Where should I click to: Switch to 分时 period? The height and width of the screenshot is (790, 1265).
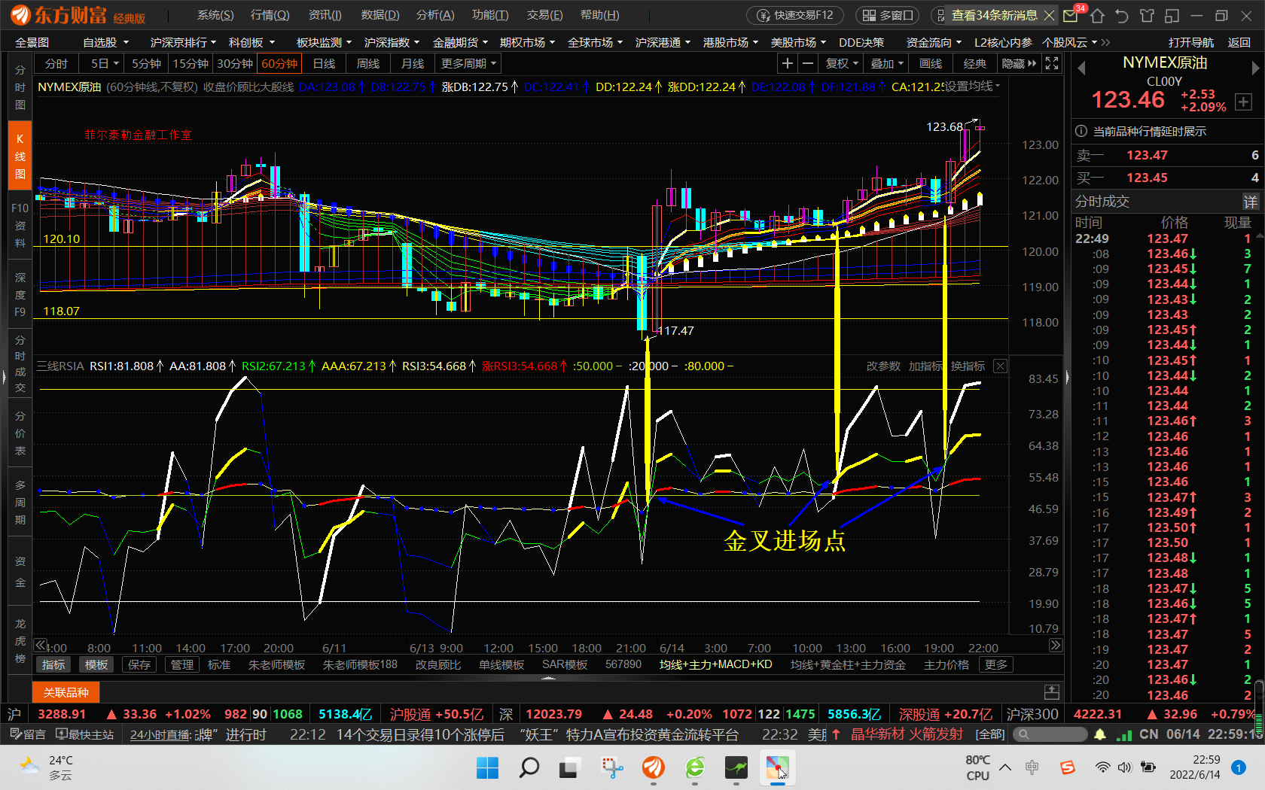pos(56,64)
